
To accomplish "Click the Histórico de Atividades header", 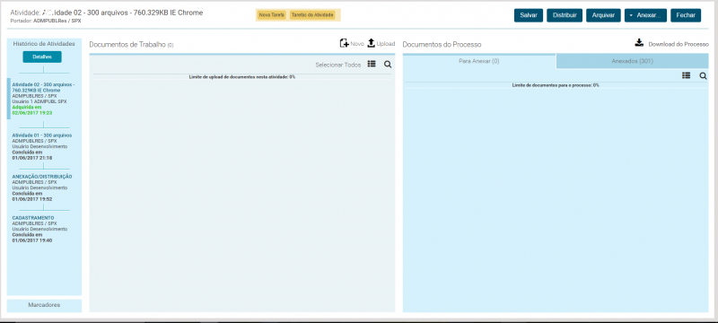I will click(44, 44).
